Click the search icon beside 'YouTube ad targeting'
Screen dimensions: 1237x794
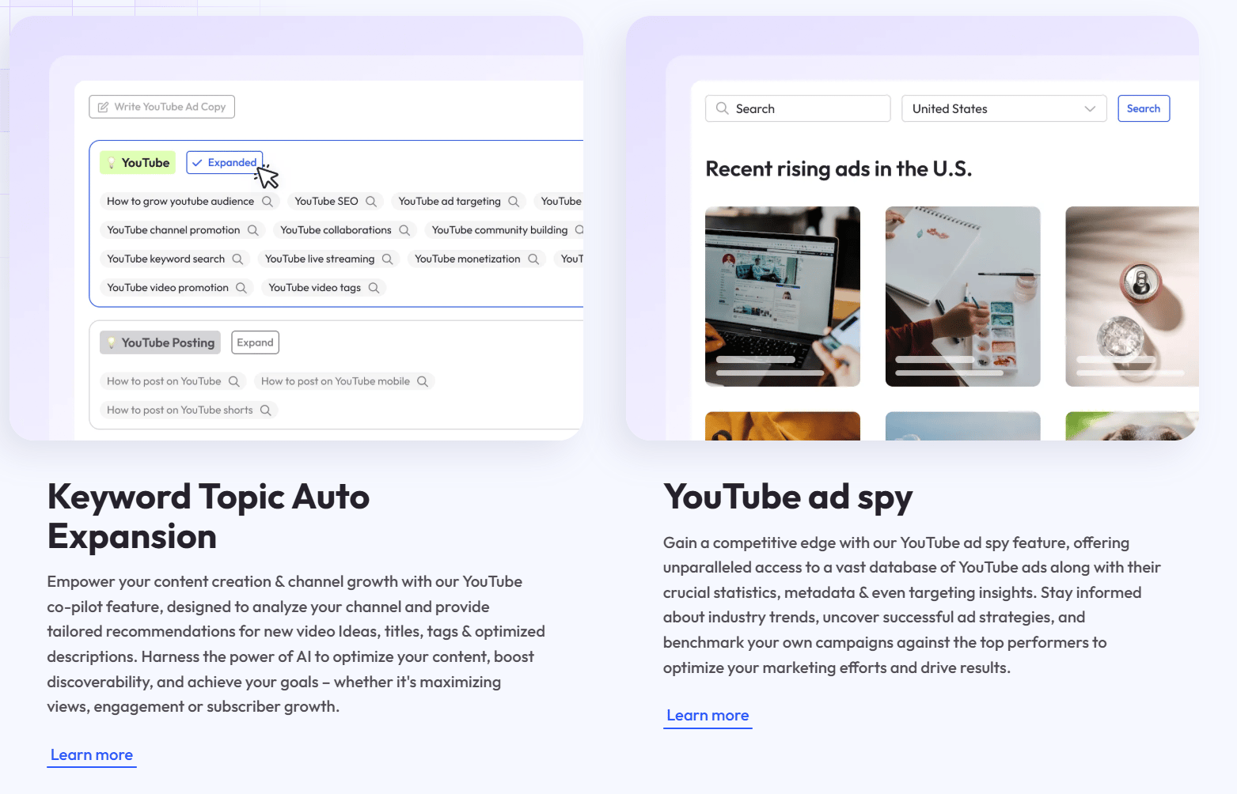514,202
